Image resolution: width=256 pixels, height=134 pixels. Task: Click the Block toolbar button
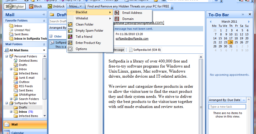35,6
